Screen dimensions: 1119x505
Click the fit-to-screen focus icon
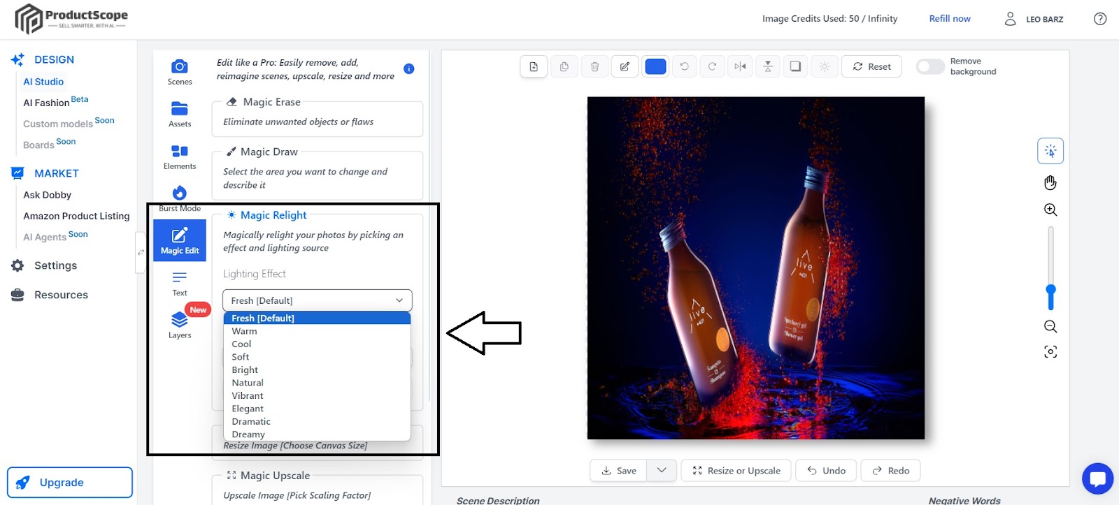click(1050, 351)
